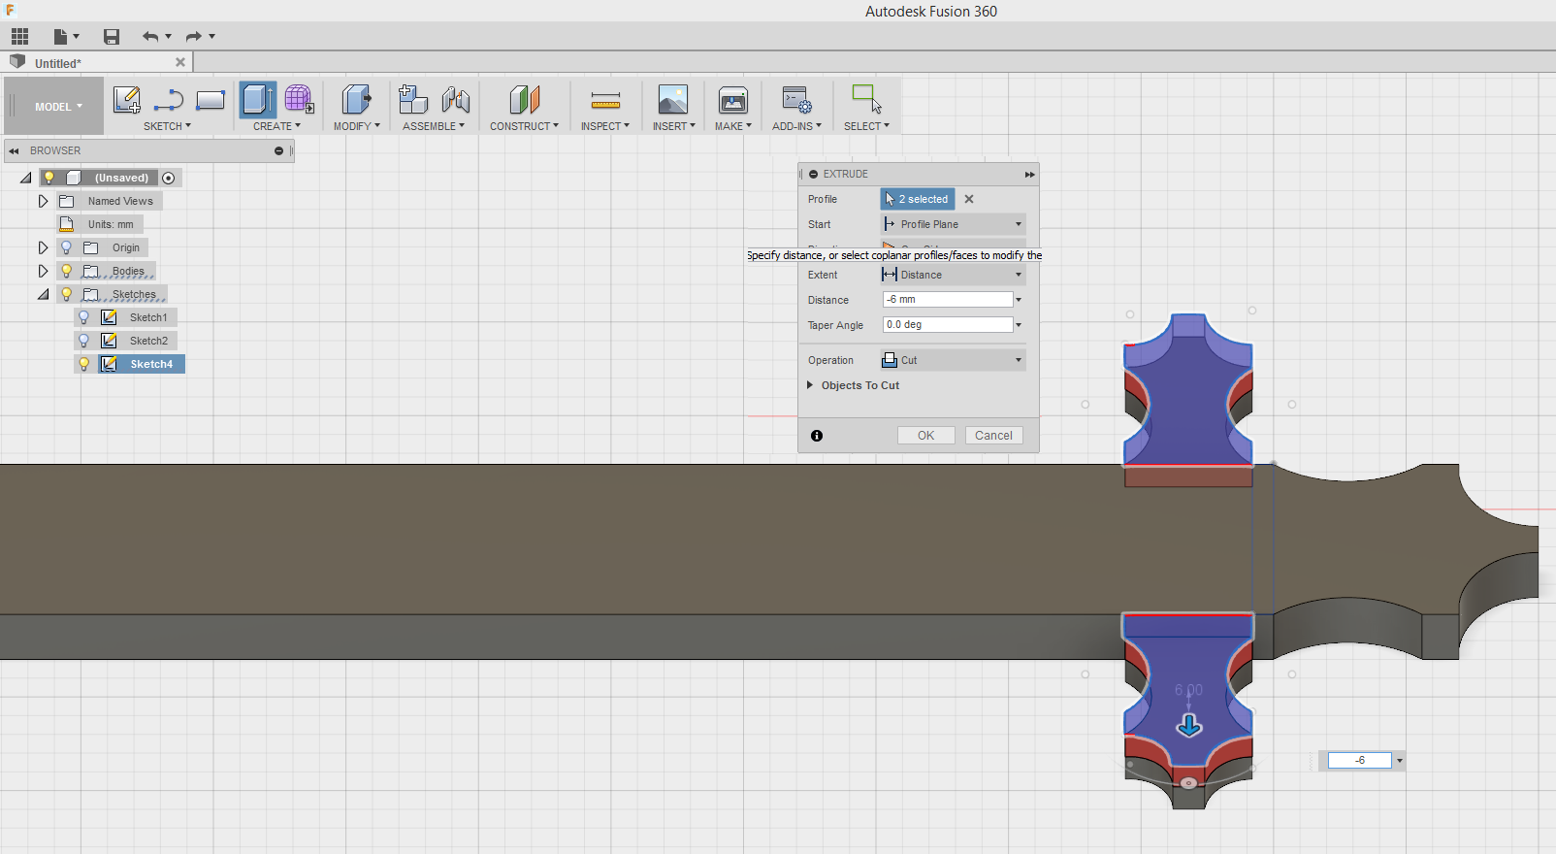Click the blue extrude distance arrow manipulator

[x=1189, y=726]
